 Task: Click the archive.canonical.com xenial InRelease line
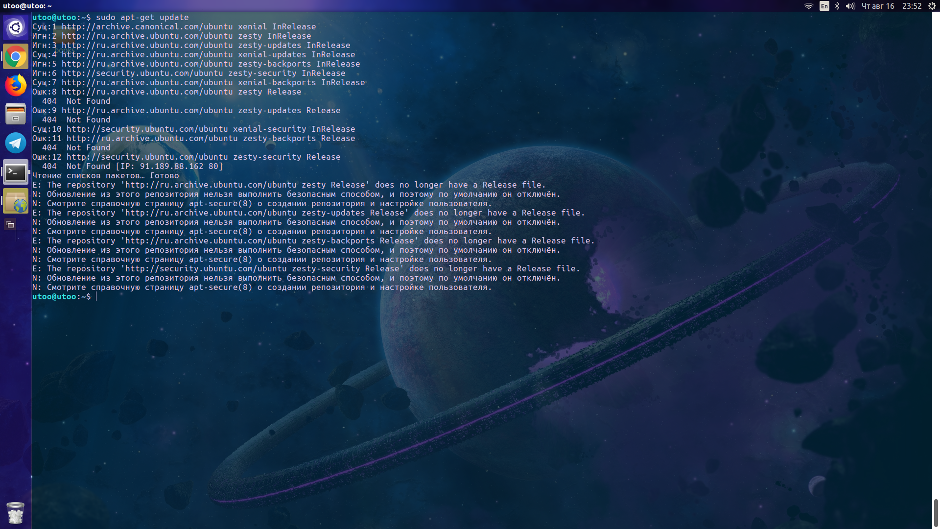(x=174, y=26)
